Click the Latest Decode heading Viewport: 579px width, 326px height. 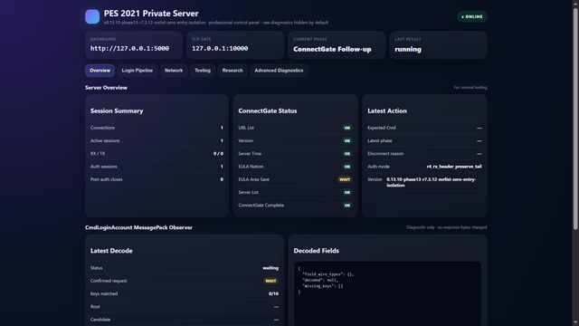(111, 251)
